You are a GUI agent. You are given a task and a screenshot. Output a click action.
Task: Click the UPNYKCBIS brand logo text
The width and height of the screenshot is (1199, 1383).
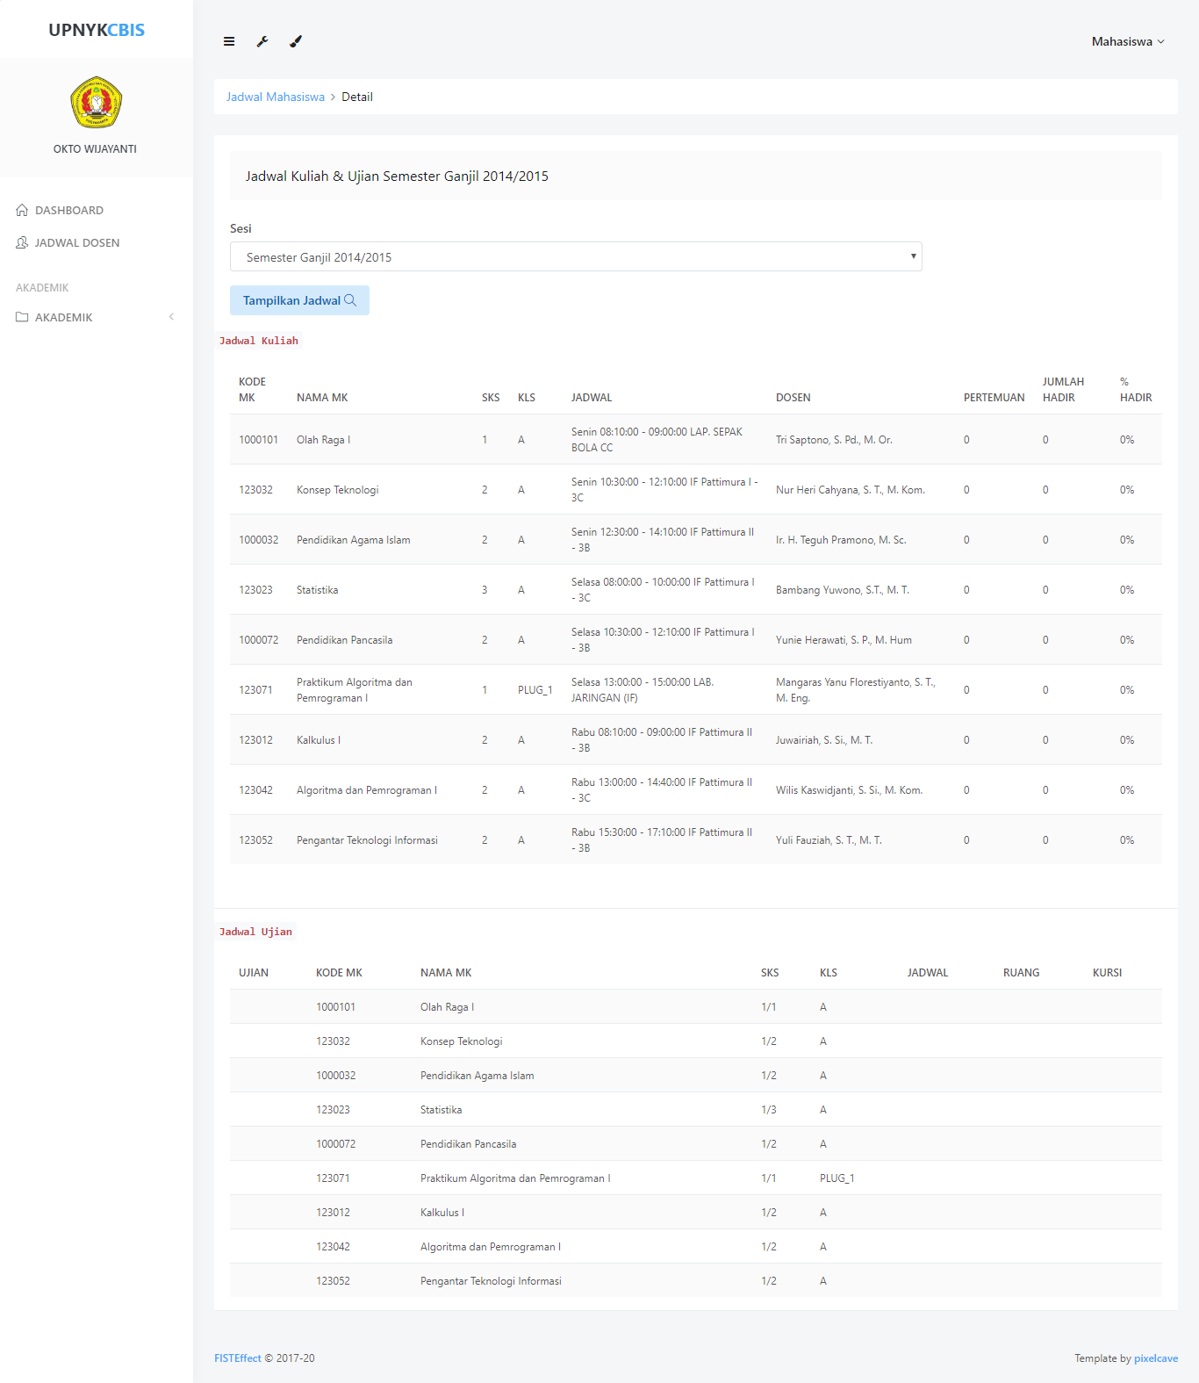[x=97, y=30]
